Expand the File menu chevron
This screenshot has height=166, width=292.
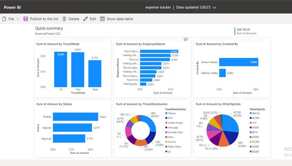[x=18, y=19]
